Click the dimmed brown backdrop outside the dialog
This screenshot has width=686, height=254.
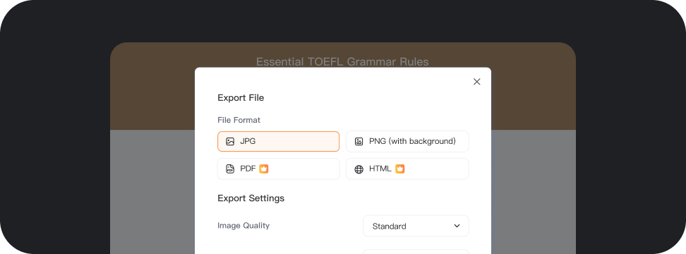pyautogui.click(x=153, y=87)
